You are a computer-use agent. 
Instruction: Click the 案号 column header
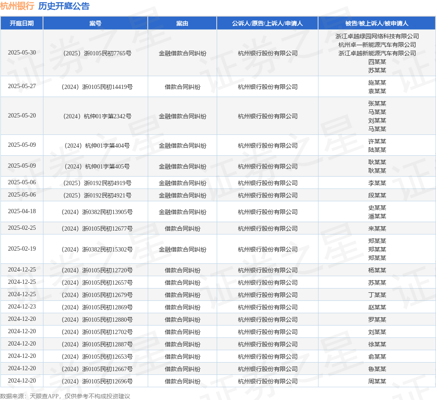(95, 23)
